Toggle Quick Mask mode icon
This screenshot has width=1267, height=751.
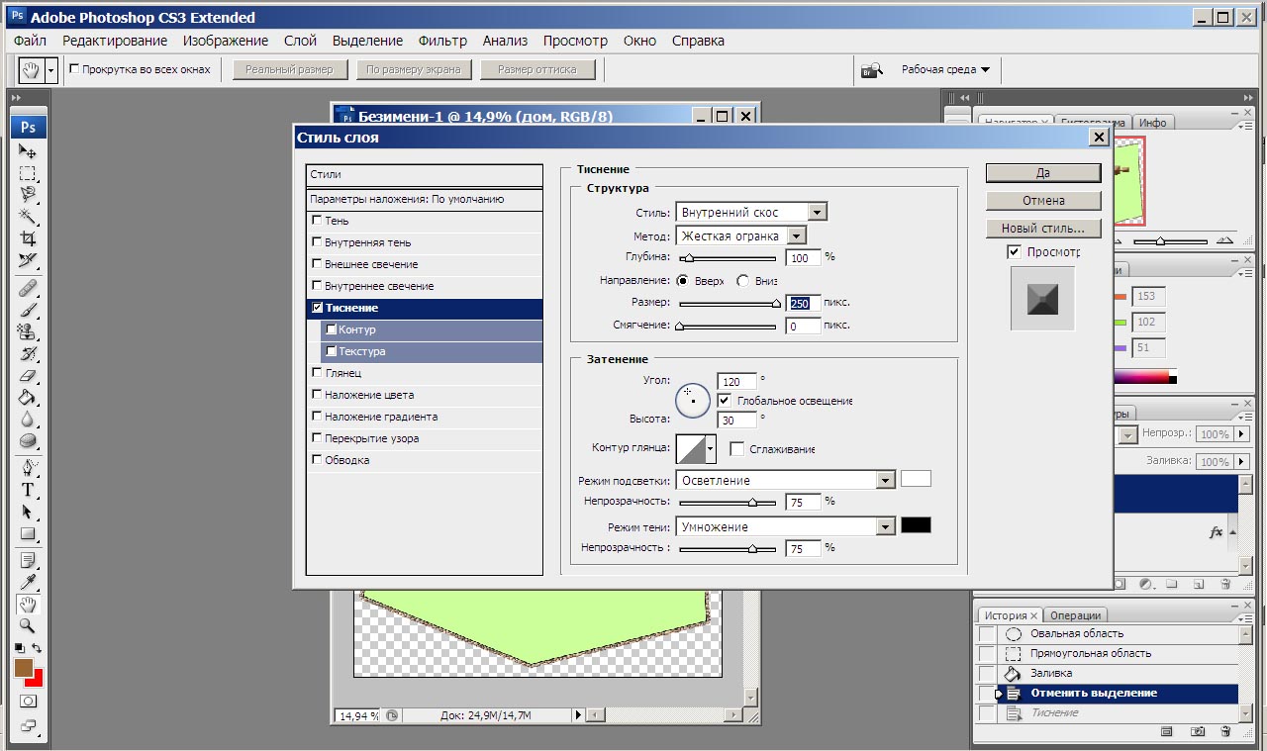pos(28,701)
